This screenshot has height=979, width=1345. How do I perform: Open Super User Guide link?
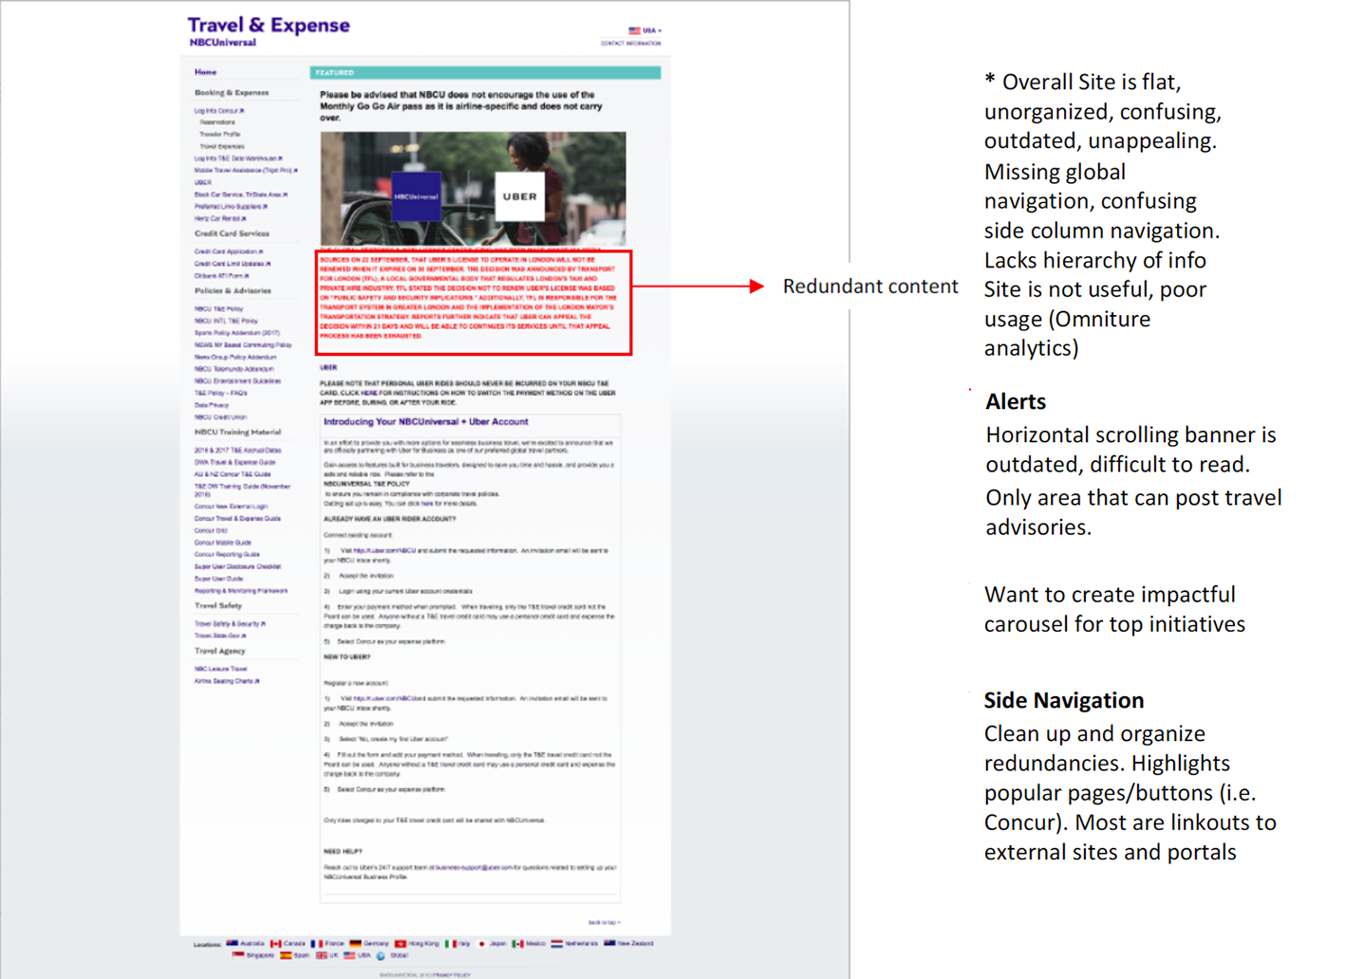(x=218, y=579)
